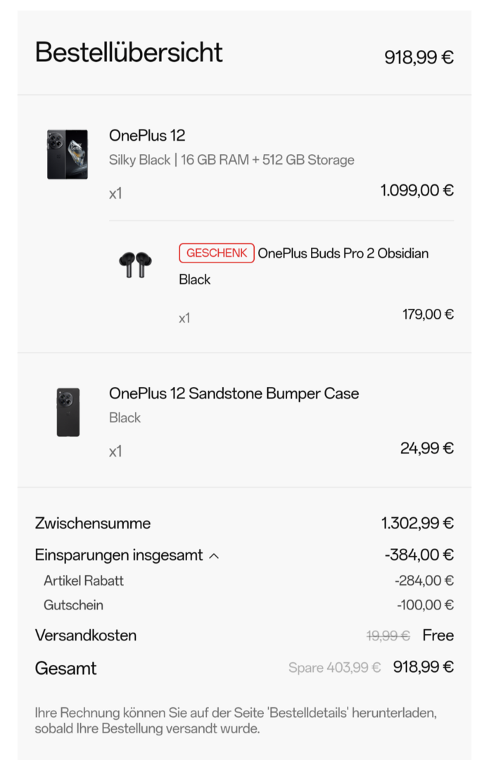Click the Bestellübersicht heading

coord(129,53)
